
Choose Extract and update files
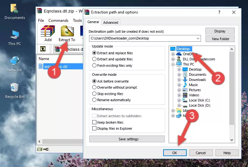(x=113, y=59)
